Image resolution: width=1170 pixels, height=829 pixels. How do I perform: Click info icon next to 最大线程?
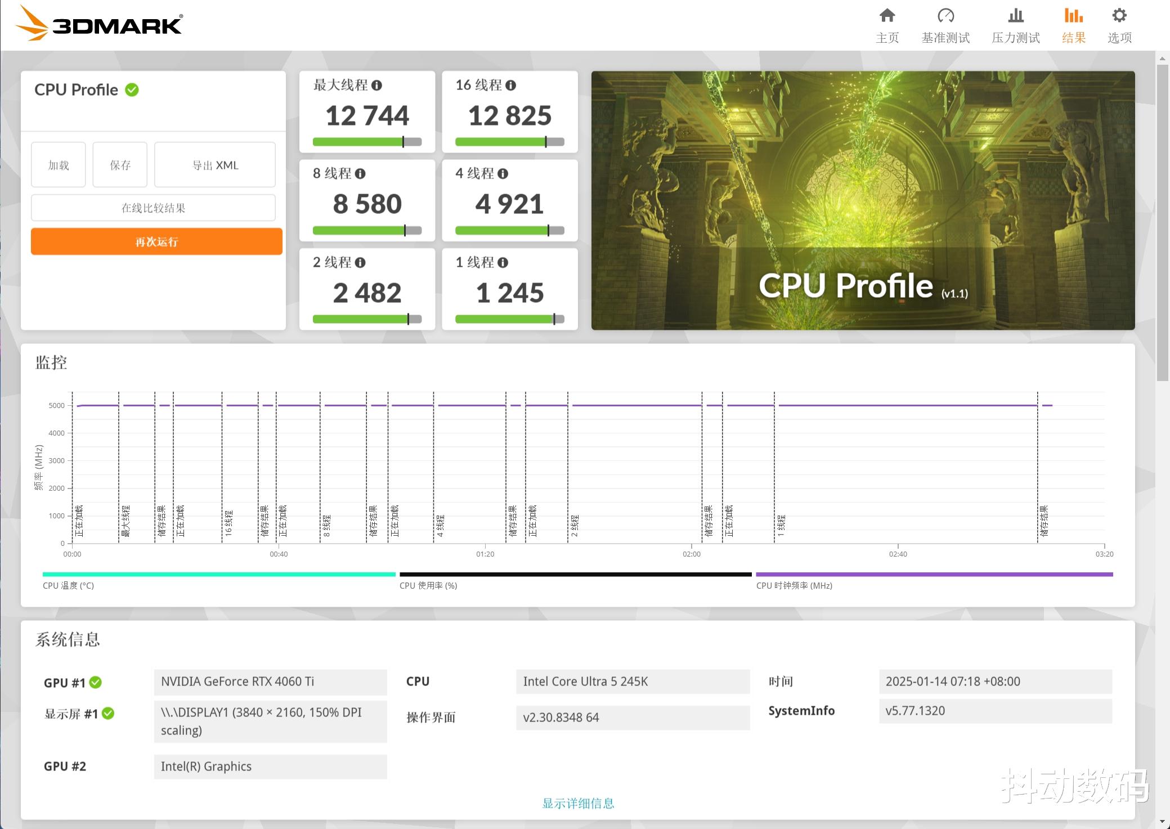377,86
